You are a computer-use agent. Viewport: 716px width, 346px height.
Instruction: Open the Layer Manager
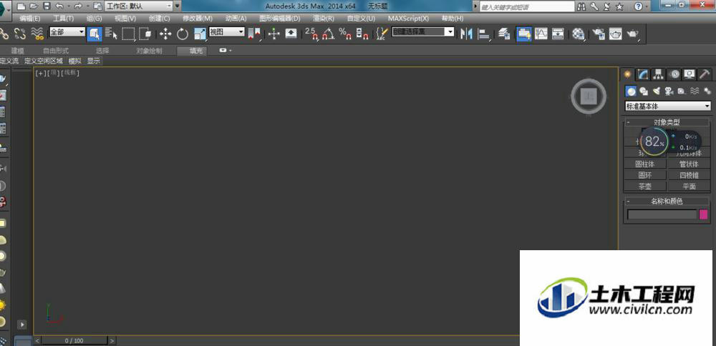point(504,34)
